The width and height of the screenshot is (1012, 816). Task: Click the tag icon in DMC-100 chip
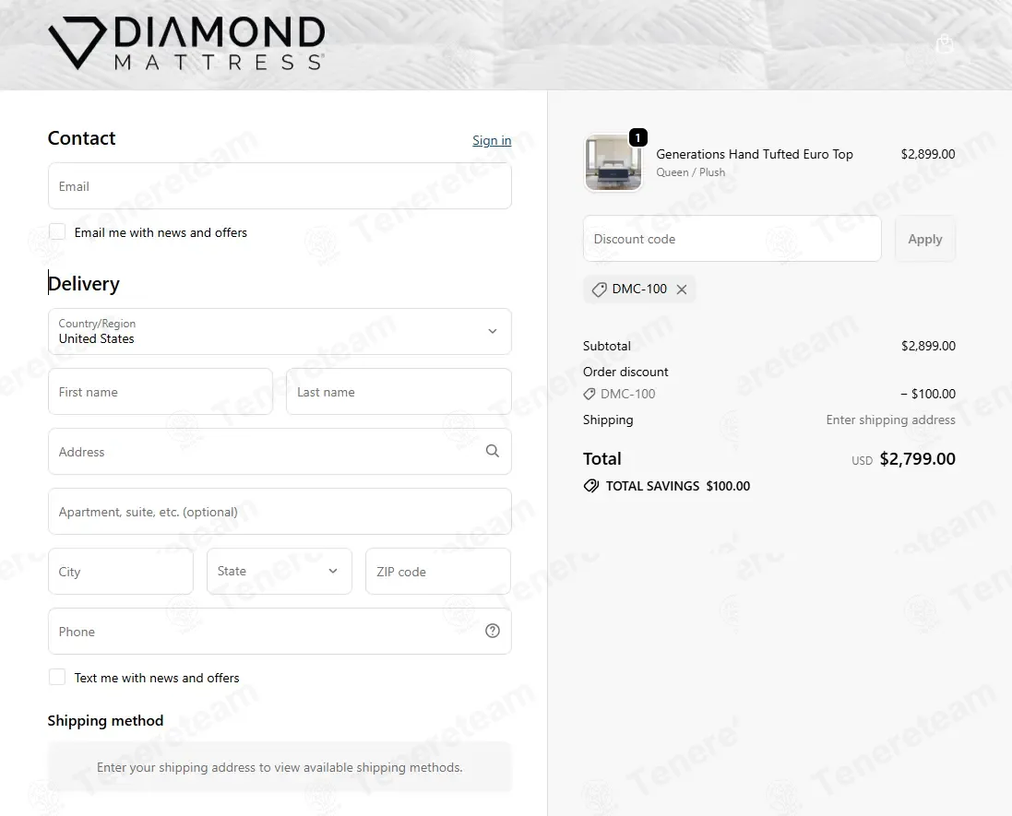point(599,290)
